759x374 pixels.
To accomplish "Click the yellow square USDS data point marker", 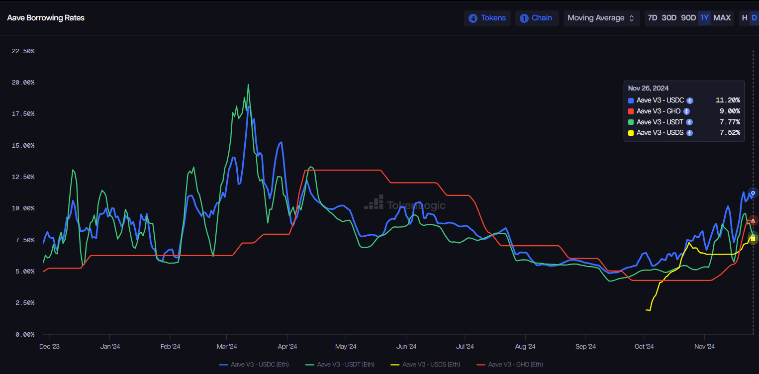I will click(x=753, y=239).
